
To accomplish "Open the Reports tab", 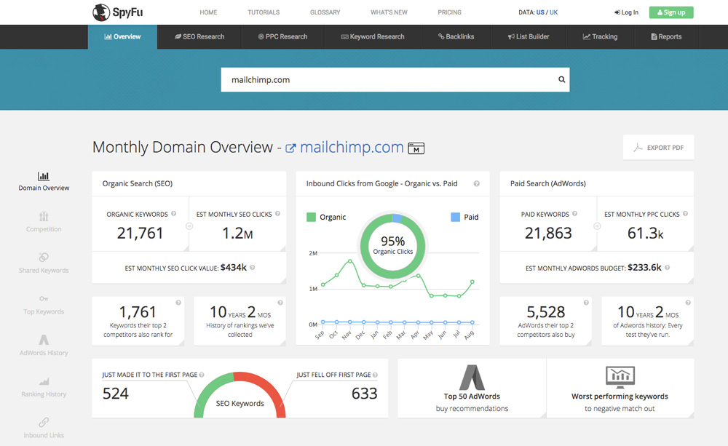I will coord(666,36).
